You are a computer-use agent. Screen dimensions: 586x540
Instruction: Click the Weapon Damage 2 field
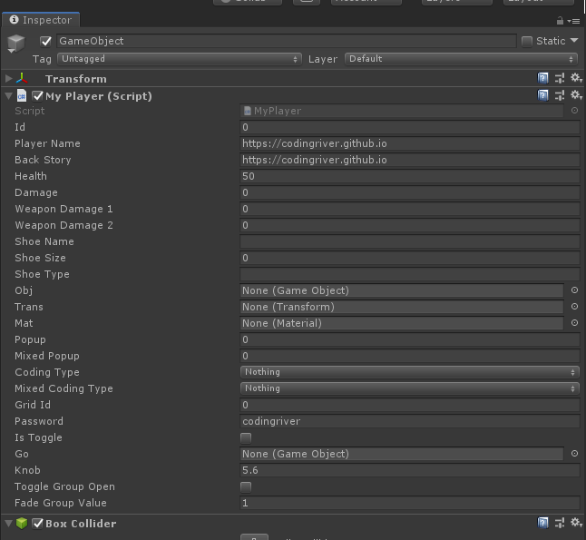tap(410, 225)
